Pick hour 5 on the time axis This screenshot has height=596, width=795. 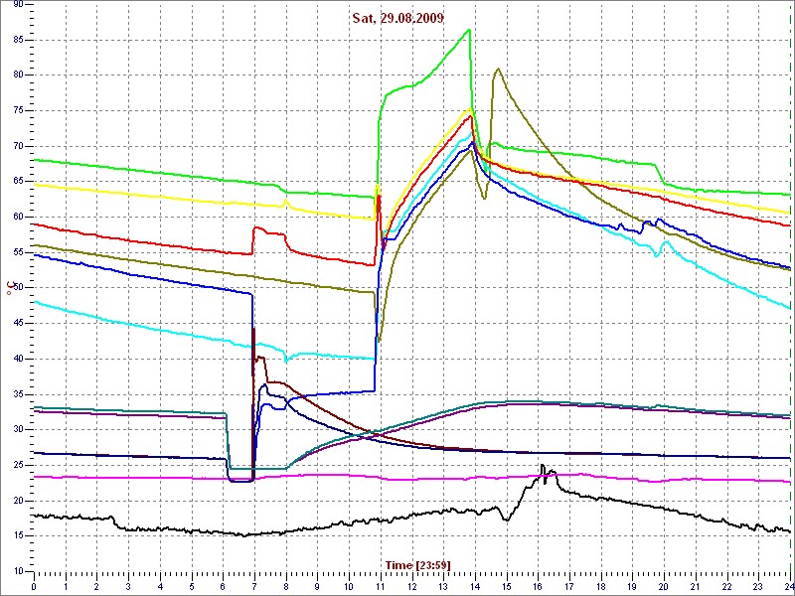tap(192, 587)
